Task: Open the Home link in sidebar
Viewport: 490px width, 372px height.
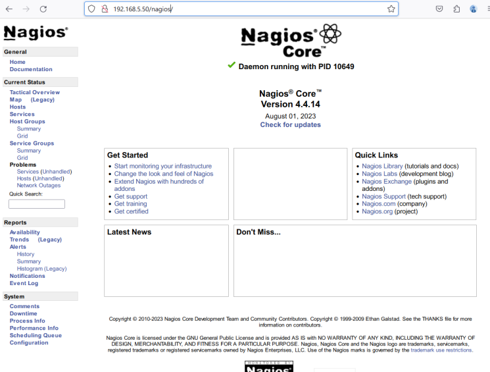Action: click(x=18, y=62)
